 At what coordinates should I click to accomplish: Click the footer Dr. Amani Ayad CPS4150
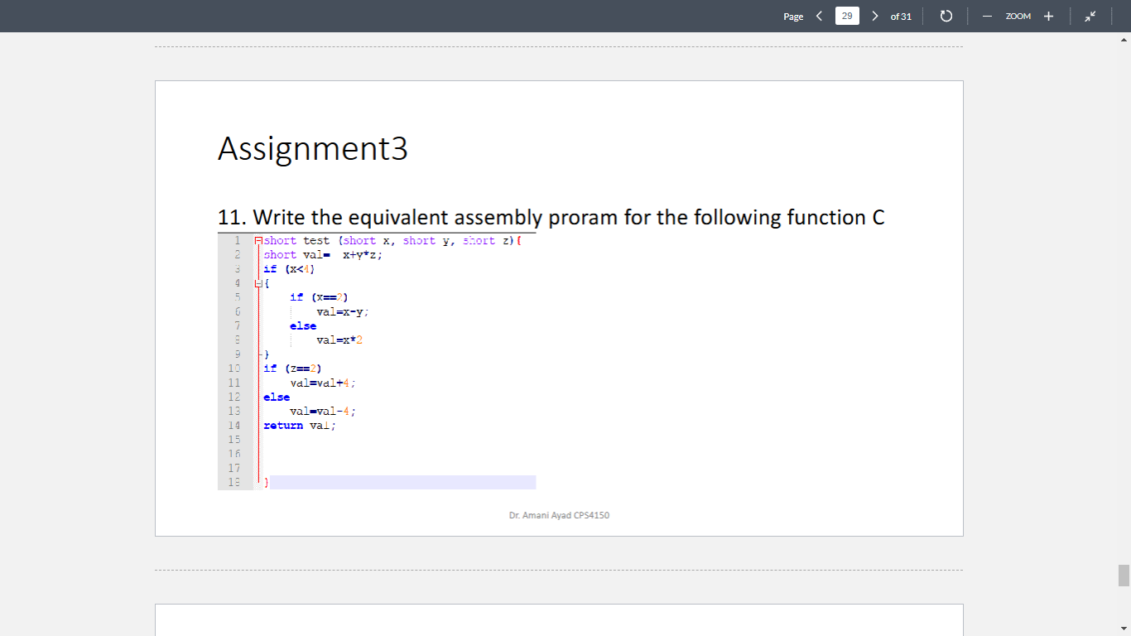coord(559,514)
